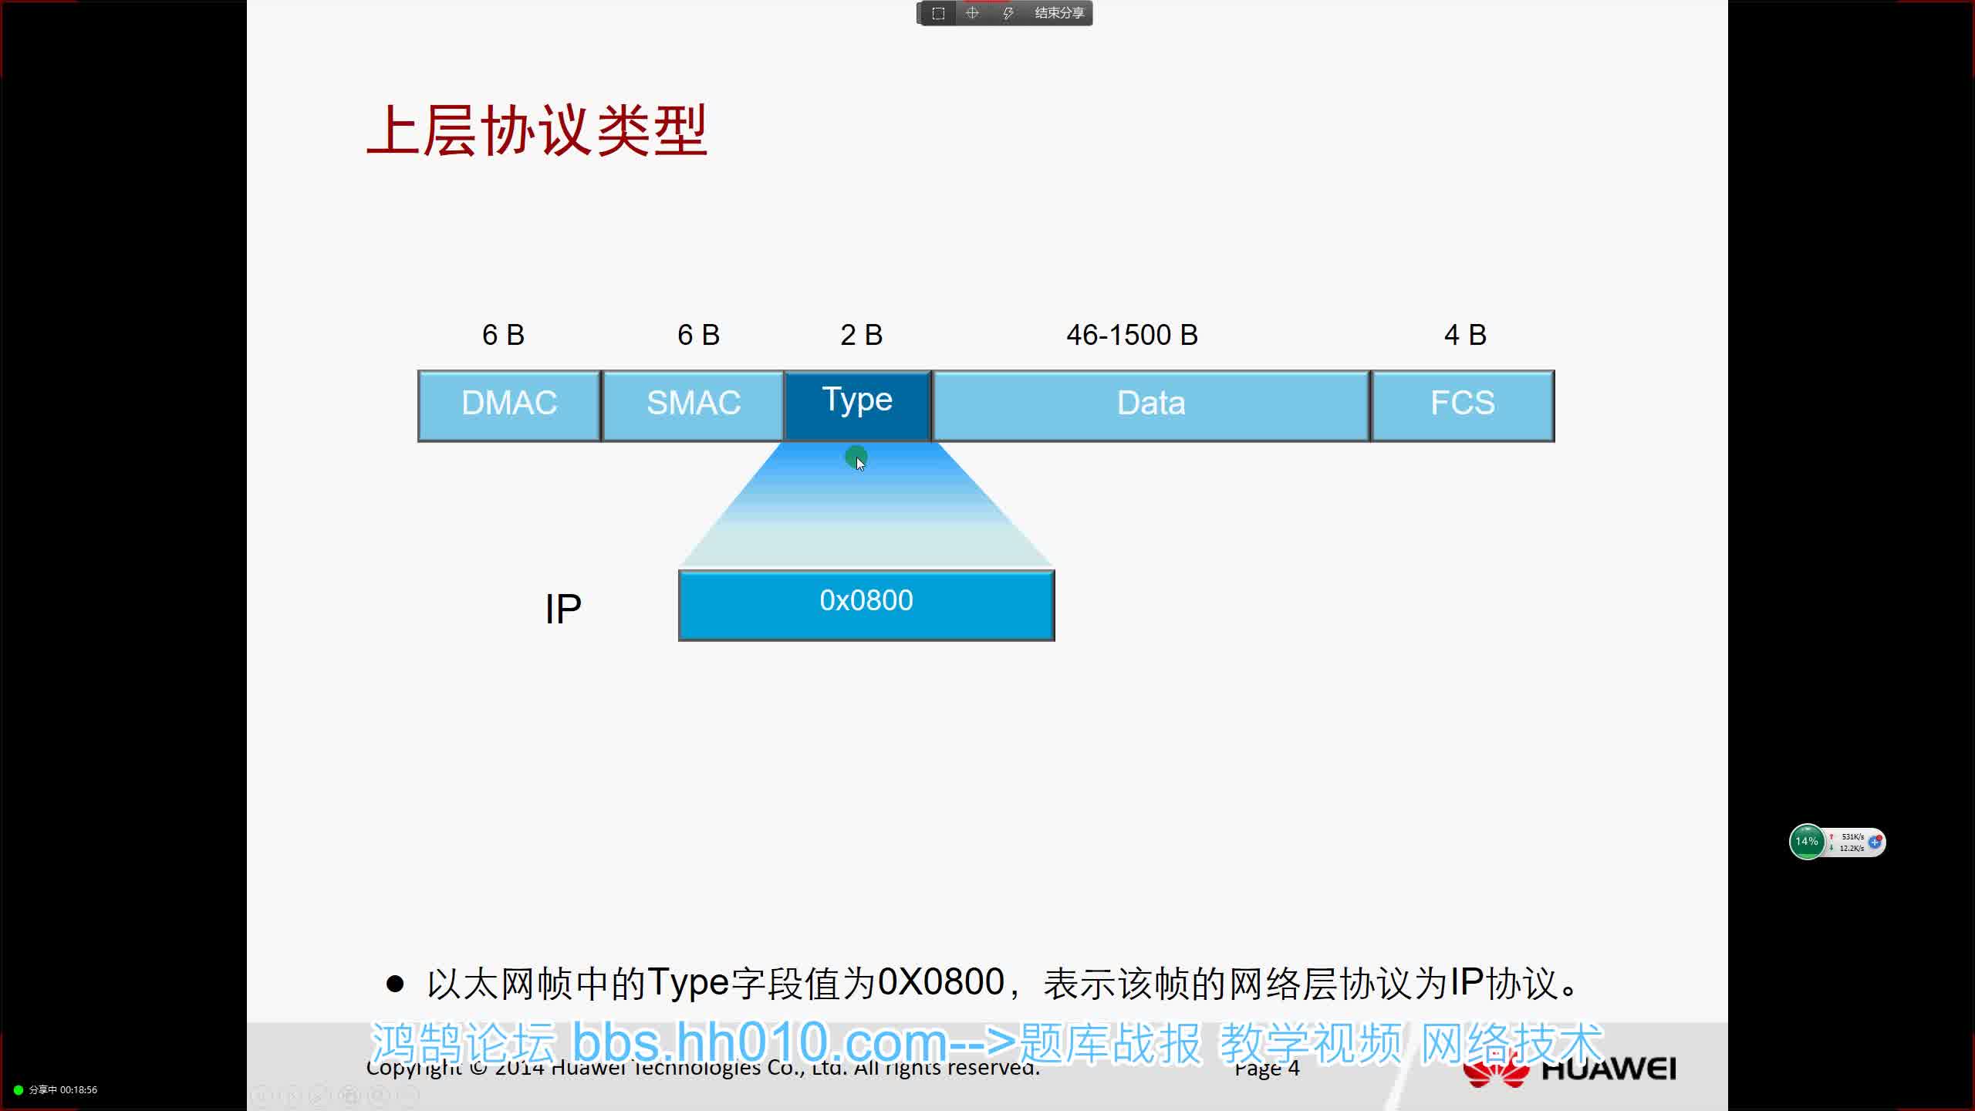This screenshot has width=1975, height=1111.
Task: Click the 12.2K/s download speed readout
Action: click(1852, 848)
